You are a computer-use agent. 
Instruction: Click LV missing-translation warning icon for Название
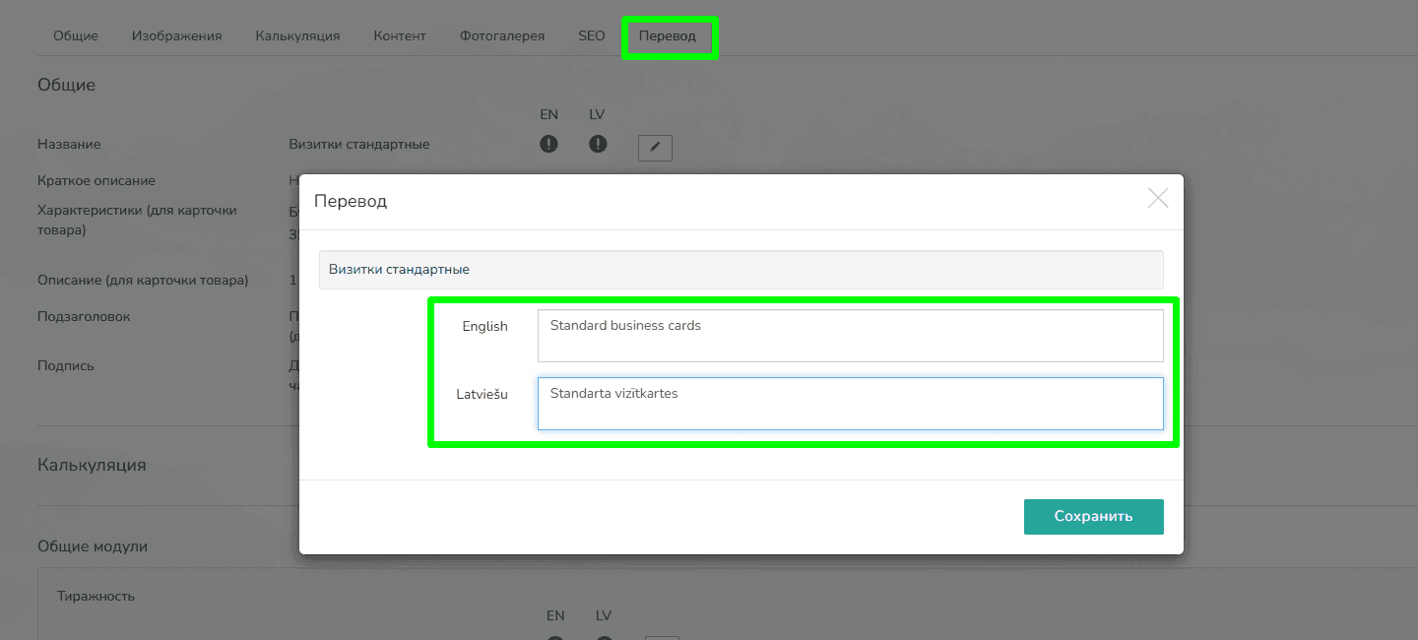(x=598, y=145)
